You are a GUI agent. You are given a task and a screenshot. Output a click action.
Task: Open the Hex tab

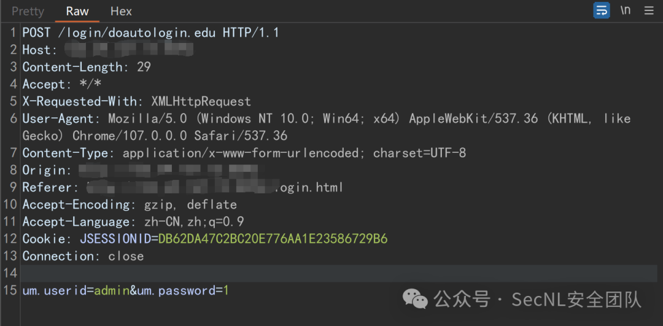click(121, 12)
